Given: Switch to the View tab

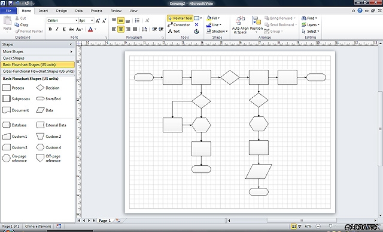Looking at the screenshot, I should tap(133, 11).
